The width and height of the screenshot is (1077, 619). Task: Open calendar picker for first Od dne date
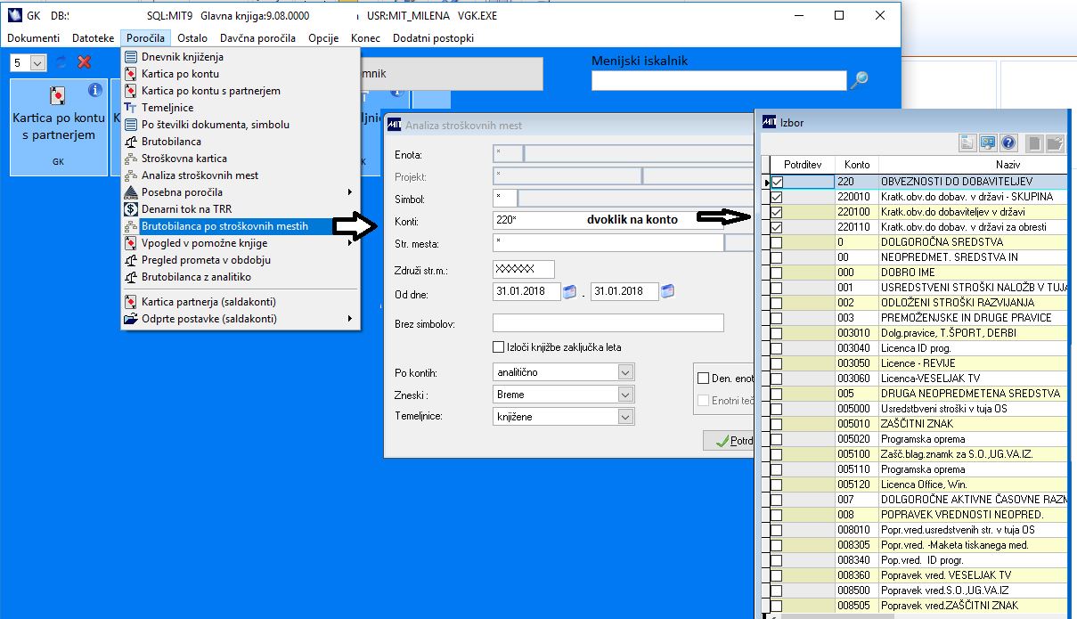click(x=570, y=291)
